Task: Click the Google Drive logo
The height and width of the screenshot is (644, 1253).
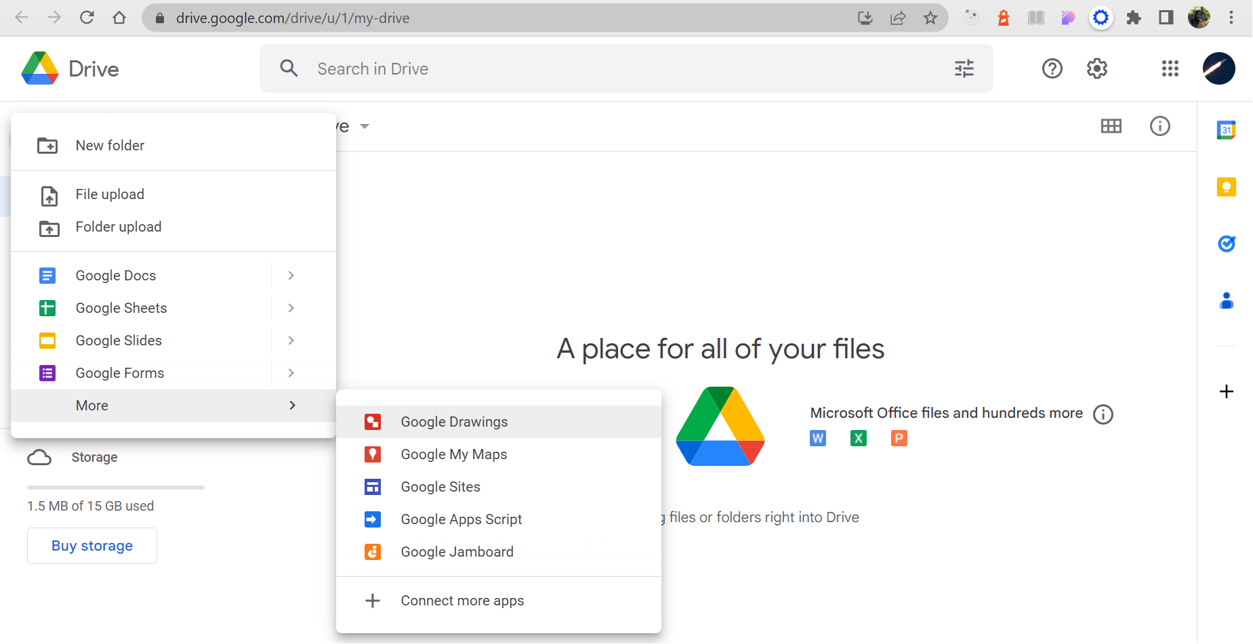Action: (40, 68)
